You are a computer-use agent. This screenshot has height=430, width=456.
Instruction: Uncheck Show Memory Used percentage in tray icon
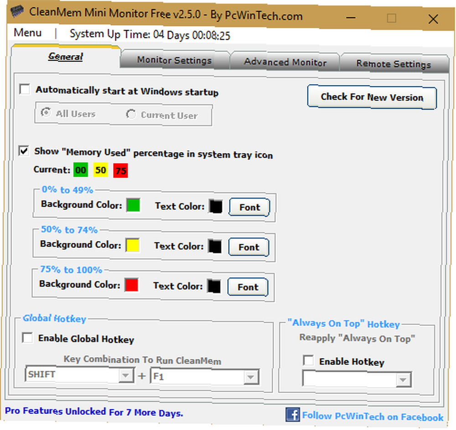[x=24, y=151]
